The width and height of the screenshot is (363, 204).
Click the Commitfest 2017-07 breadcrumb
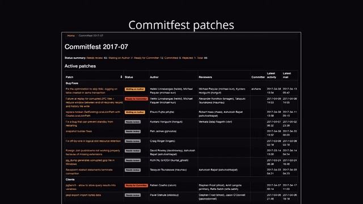pyautogui.click(x=91, y=36)
